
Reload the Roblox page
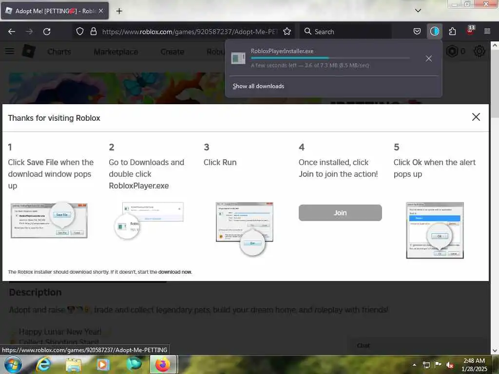point(47,32)
